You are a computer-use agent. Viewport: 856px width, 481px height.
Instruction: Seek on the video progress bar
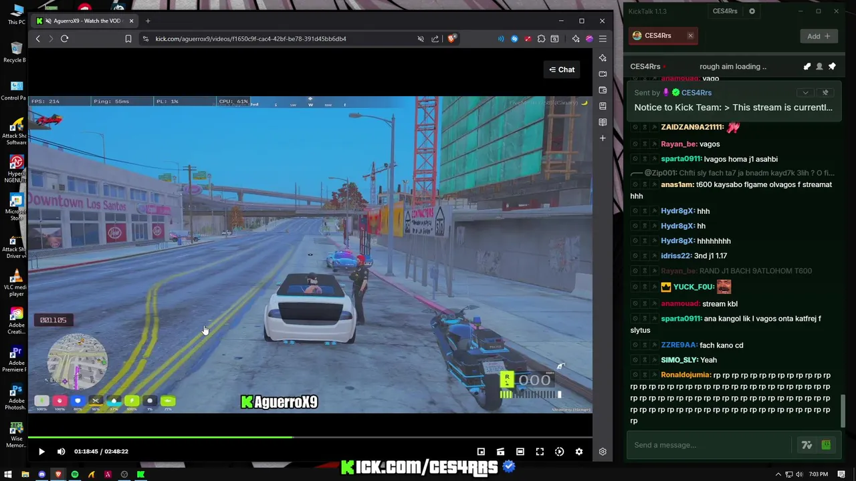point(310,438)
